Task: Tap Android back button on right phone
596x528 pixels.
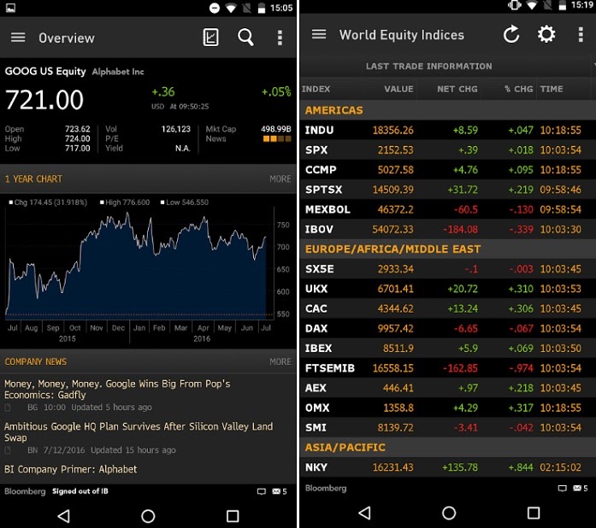Action: click(x=364, y=513)
